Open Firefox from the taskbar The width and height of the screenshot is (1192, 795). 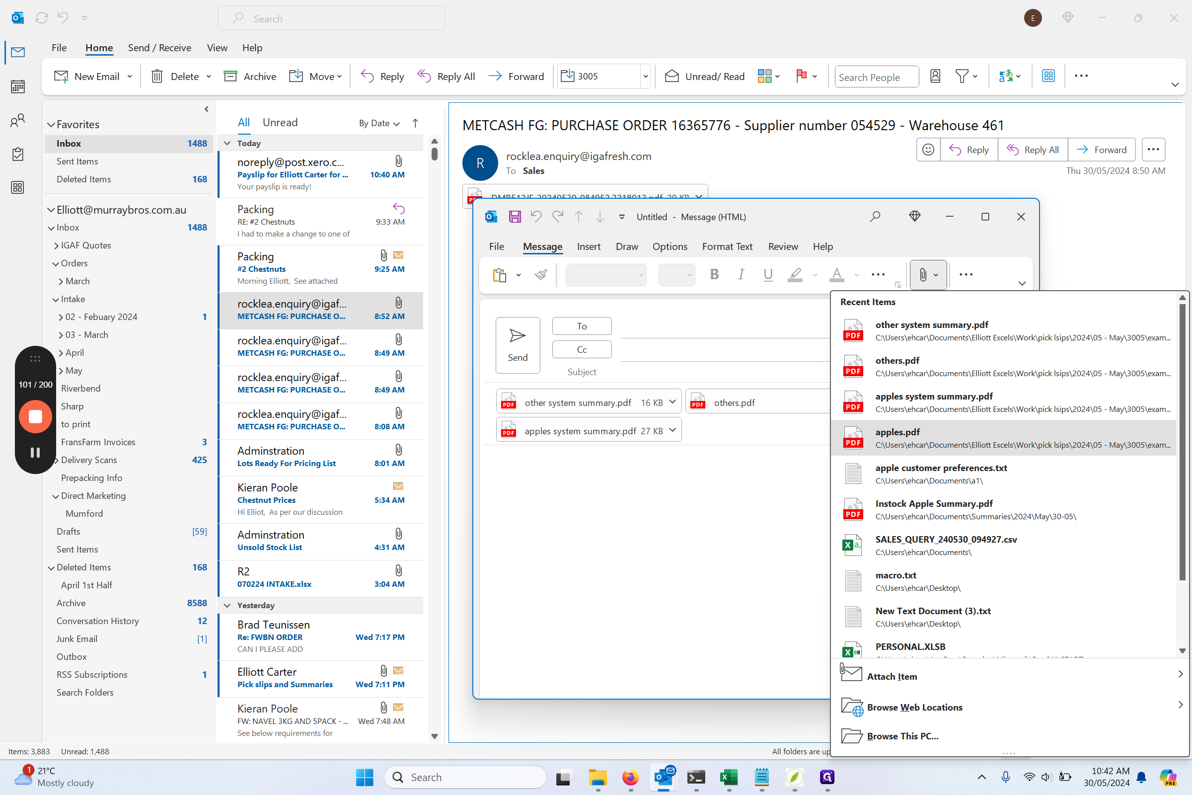pyautogui.click(x=630, y=777)
